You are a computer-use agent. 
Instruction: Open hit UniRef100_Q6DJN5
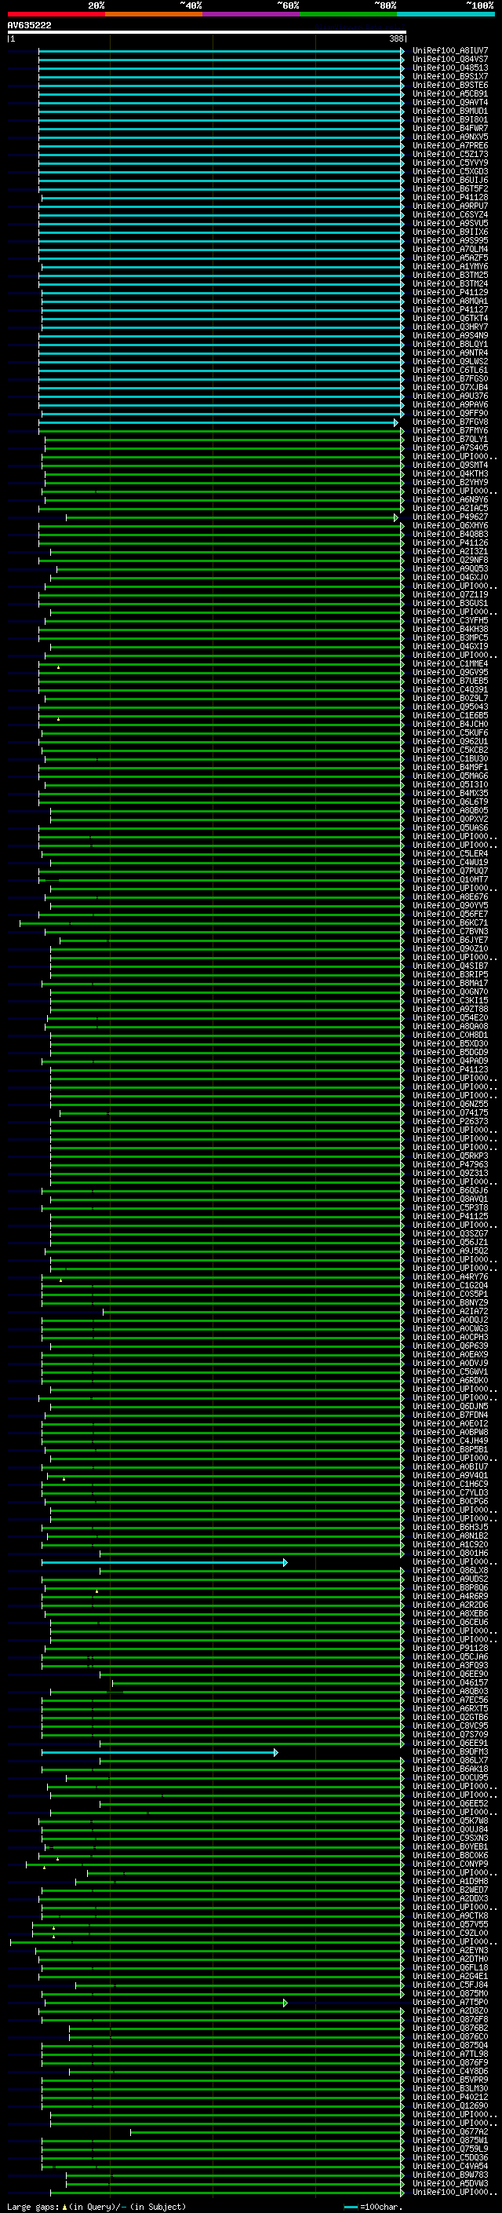pos(449,1405)
